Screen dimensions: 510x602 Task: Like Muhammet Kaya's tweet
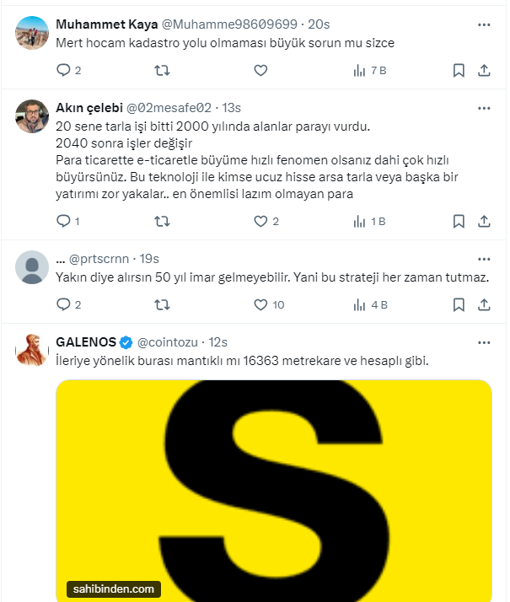click(260, 71)
